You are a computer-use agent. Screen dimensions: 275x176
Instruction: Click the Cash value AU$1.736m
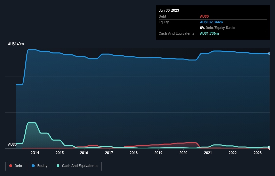pos(209,33)
